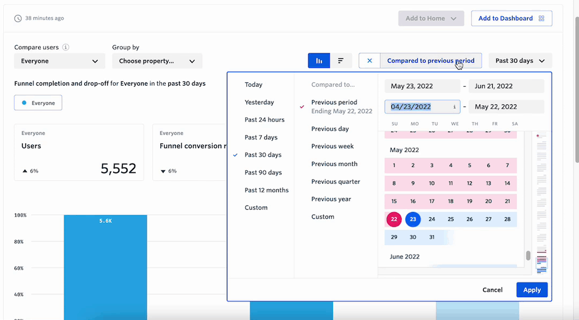Screen dimensions: 579x320
Task: Pick Past 12 months in range list
Action: [266, 190]
